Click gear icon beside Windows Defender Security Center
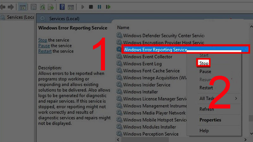 pyautogui.click(x=119, y=35)
